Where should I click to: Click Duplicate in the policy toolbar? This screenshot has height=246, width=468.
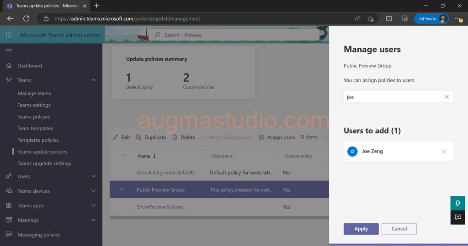point(151,137)
